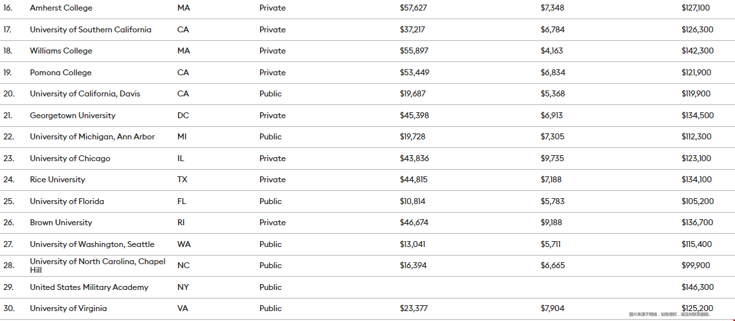Select University of Virginia name
Image resolution: width=735 pixels, height=321 pixels.
tap(68, 308)
